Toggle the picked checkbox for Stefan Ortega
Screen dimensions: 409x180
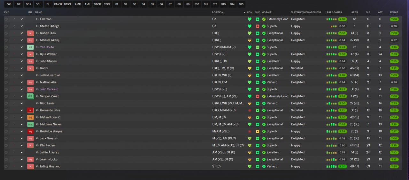point(6,26)
